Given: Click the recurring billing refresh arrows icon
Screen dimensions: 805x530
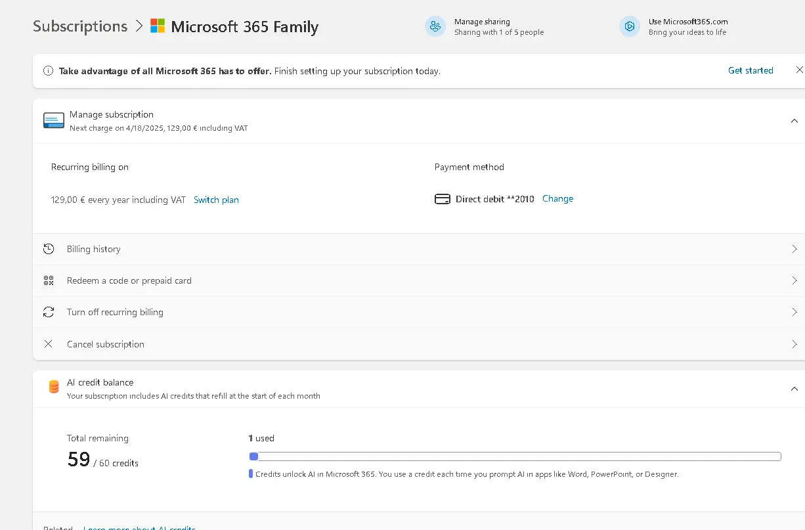Looking at the screenshot, I should click(x=49, y=312).
